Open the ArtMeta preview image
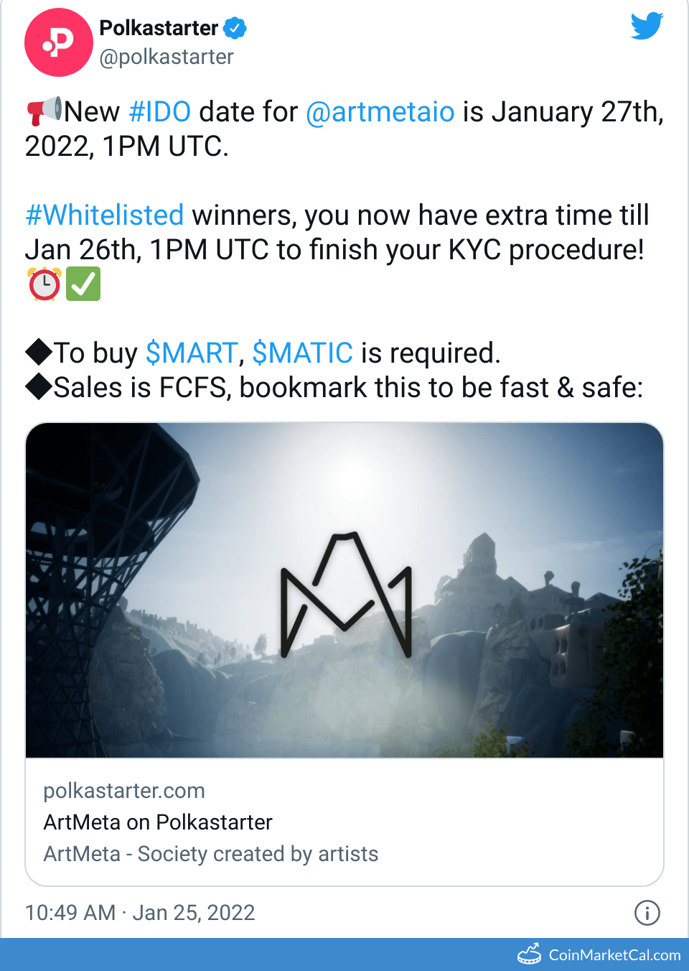 [x=344, y=590]
